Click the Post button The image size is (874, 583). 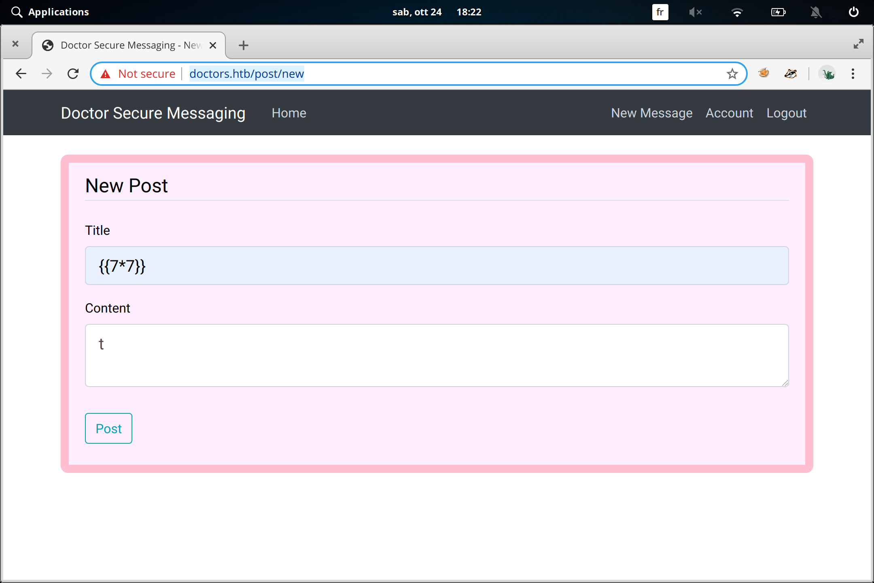tap(108, 428)
